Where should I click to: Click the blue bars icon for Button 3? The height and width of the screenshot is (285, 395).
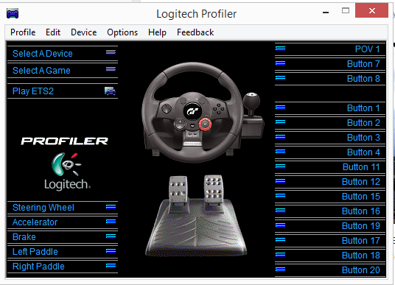280,137
